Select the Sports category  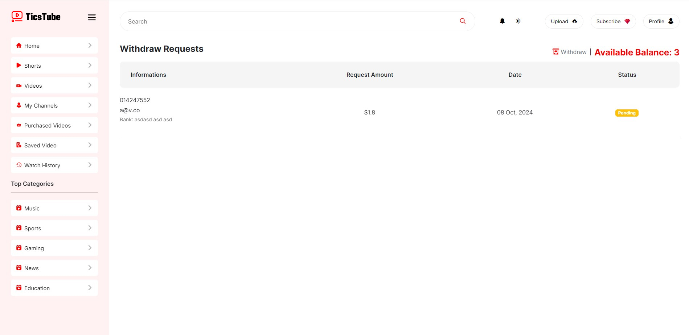33,228
